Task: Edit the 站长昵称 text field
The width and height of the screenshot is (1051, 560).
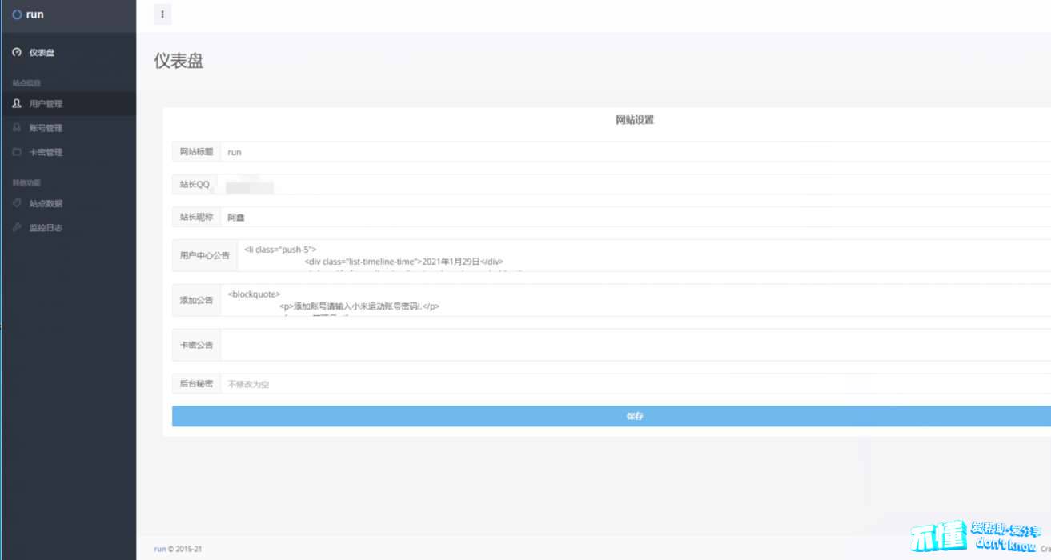Action: point(632,217)
